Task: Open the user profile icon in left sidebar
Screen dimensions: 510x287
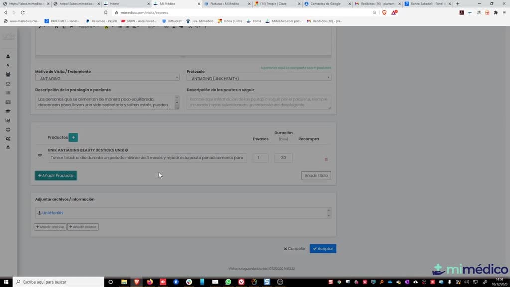Action: click(8, 56)
